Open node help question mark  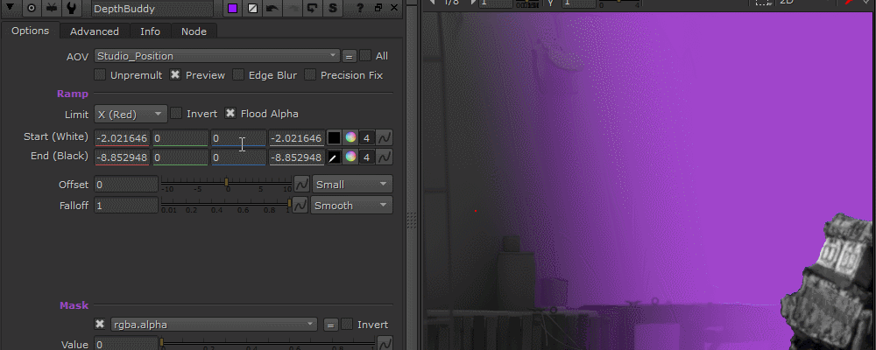click(x=360, y=8)
